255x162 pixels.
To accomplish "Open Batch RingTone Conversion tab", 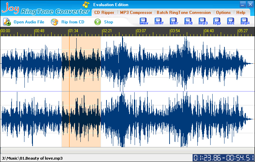I will pos(183,13).
